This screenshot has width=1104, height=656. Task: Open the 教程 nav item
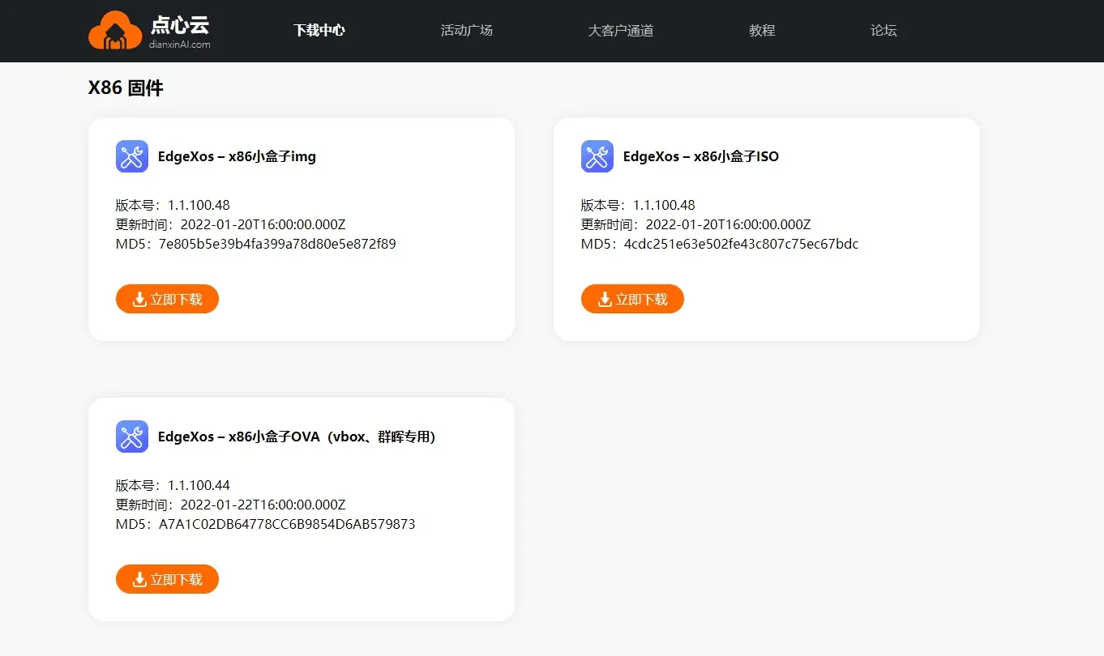pos(762,31)
